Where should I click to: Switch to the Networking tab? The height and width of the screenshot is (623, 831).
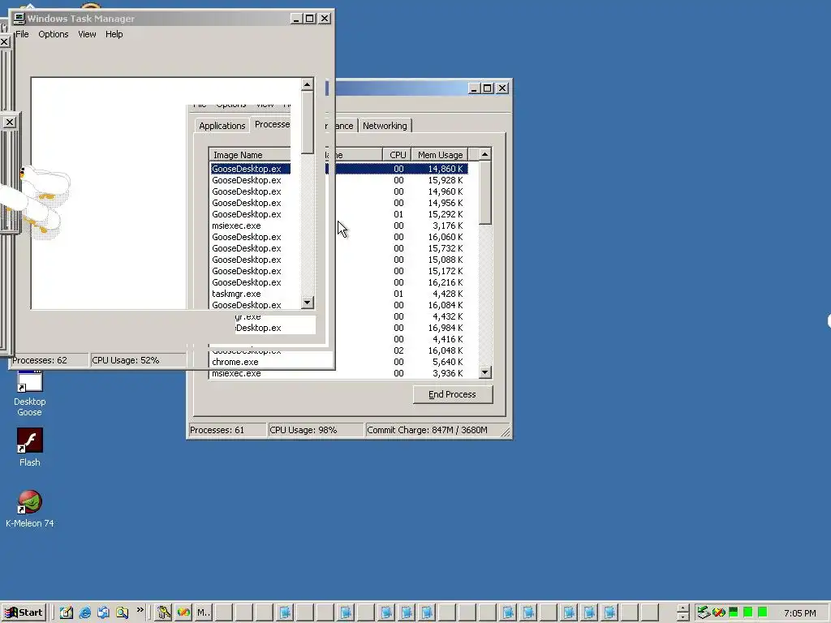385,126
